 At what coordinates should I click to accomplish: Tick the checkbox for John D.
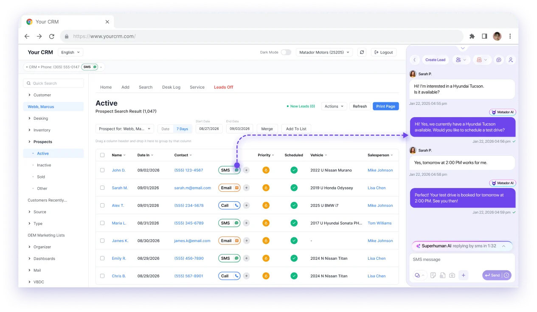coord(102,170)
